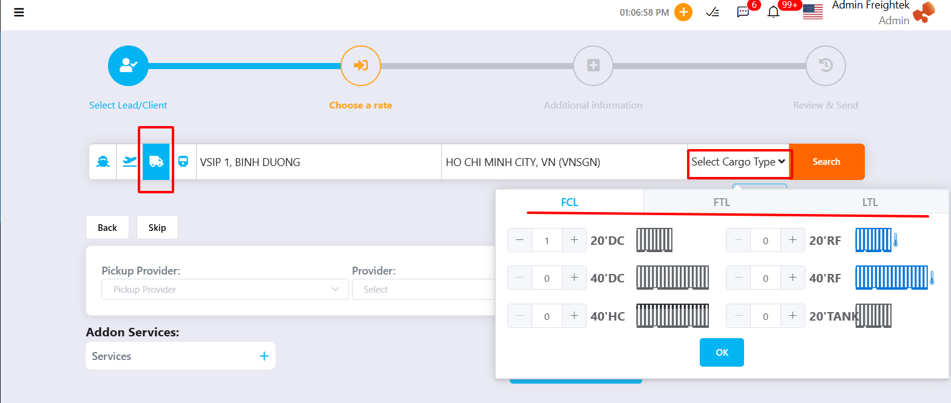Select sea freight ship mode
951x403 pixels.
[x=103, y=162]
